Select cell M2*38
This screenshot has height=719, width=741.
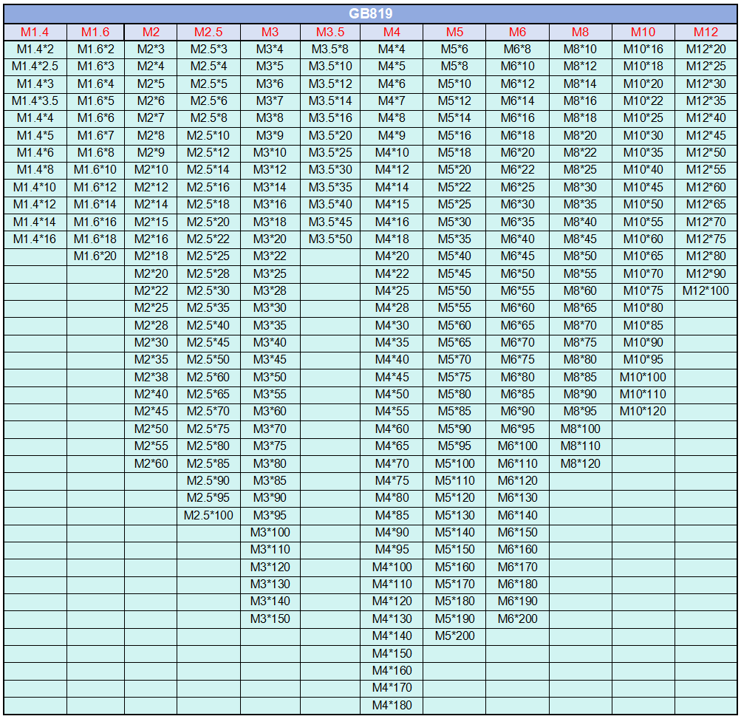151,377
